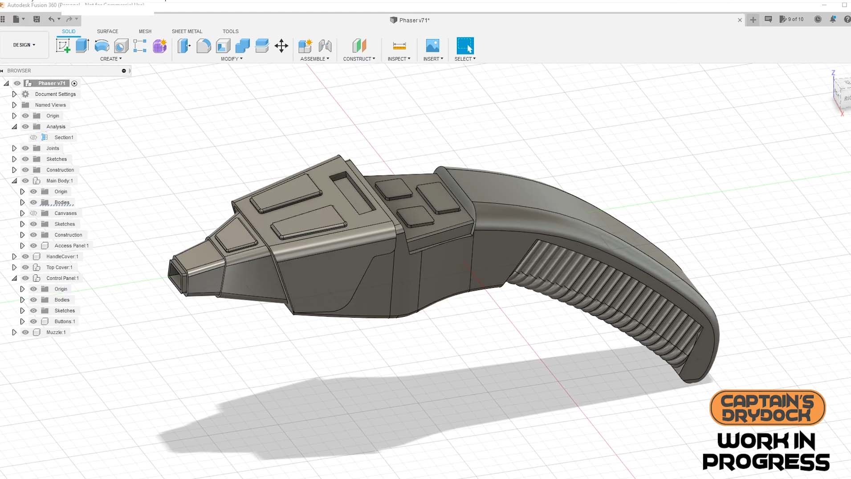Select the Combine tool icon
Screen dimensions: 851x479
(x=243, y=45)
